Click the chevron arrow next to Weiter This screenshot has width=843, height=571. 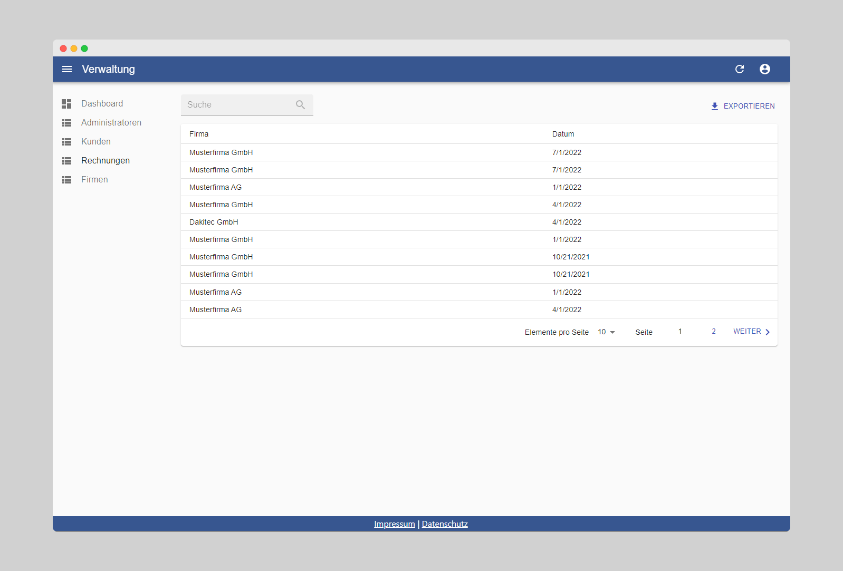[x=768, y=332]
